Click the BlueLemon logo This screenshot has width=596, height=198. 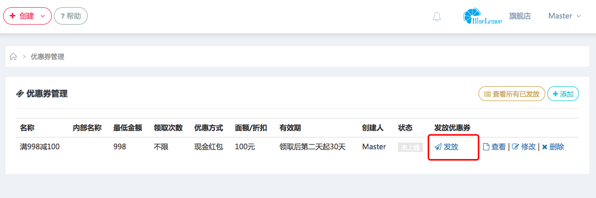click(482, 16)
